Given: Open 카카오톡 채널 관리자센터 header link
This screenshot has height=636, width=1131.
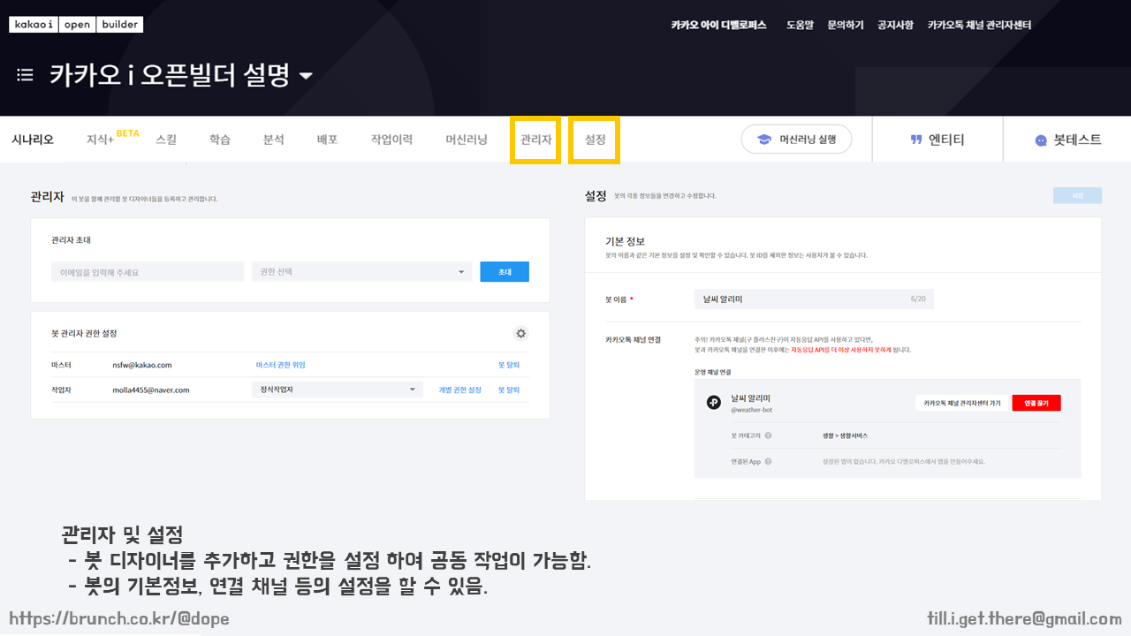Looking at the screenshot, I should [x=979, y=25].
